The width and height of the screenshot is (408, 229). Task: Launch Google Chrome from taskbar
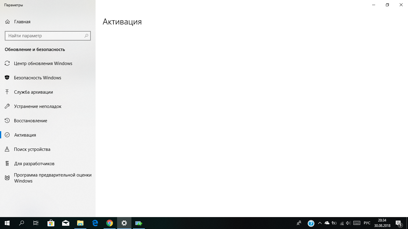(110, 223)
